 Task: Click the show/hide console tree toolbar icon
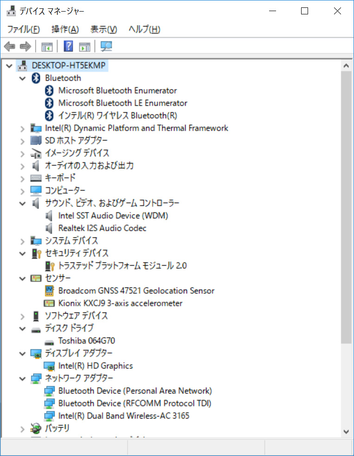(47, 46)
